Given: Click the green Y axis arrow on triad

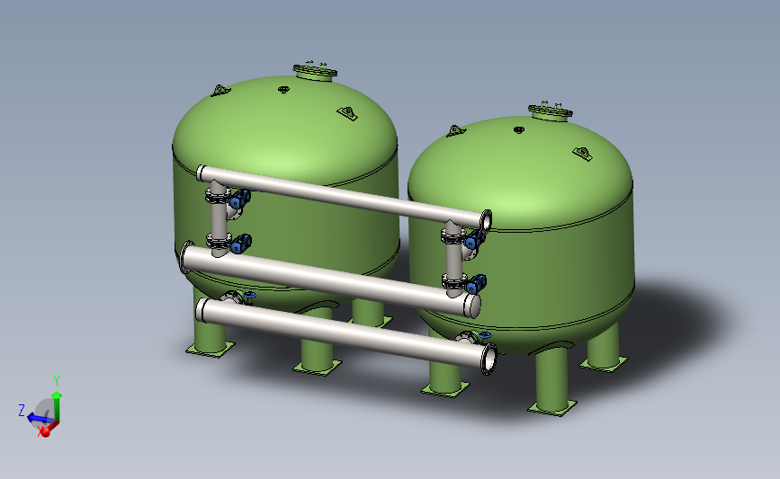Looking at the screenshot, I should [x=57, y=406].
